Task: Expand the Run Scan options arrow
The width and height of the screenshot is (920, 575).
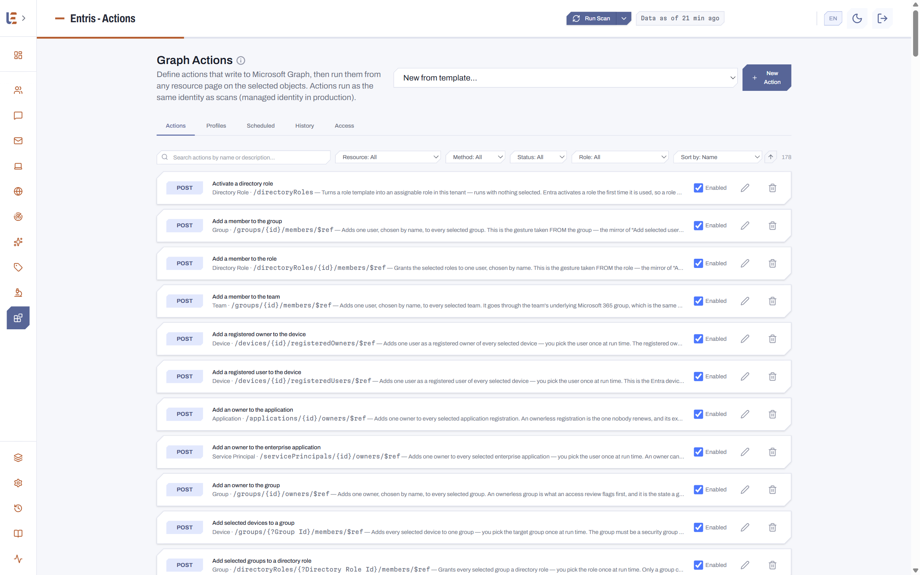Action: (x=624, y=18)
